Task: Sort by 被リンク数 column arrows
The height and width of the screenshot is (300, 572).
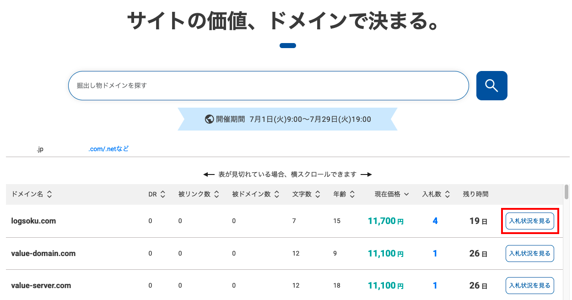Action: coord(216,194)
